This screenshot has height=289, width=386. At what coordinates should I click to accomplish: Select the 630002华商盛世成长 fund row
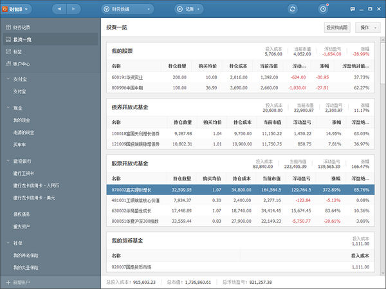click(241, 210)
